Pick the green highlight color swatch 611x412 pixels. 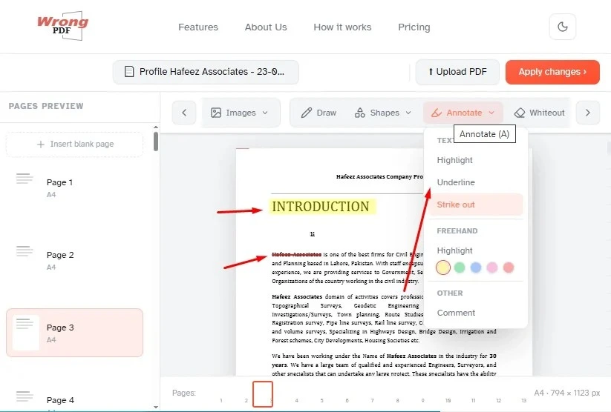[x=460, y=268]
